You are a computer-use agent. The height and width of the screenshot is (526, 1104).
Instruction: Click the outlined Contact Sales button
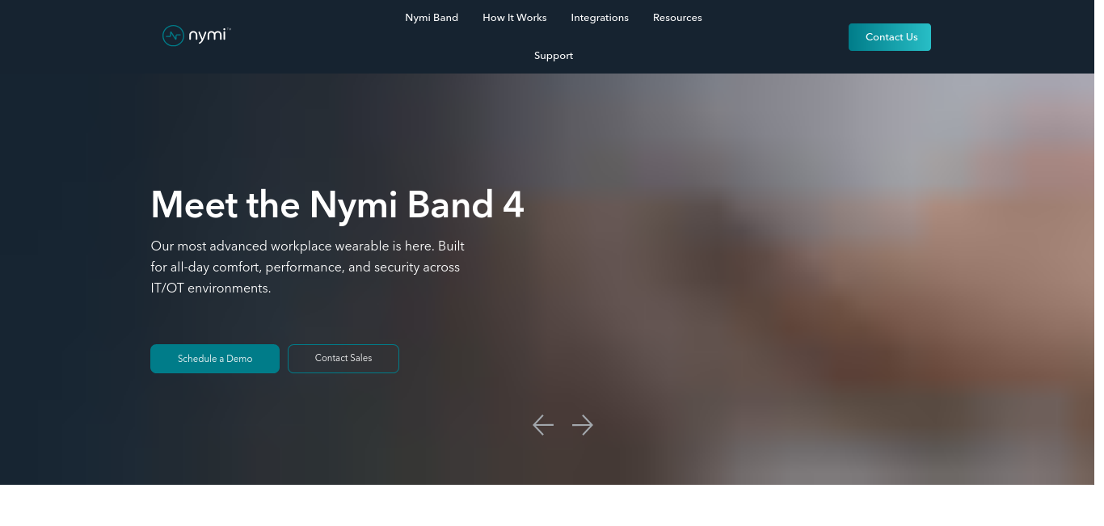[343, 359]
